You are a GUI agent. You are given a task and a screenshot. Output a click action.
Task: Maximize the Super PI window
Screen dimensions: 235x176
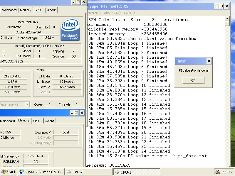pyautogui.click(x=221, y=6)
